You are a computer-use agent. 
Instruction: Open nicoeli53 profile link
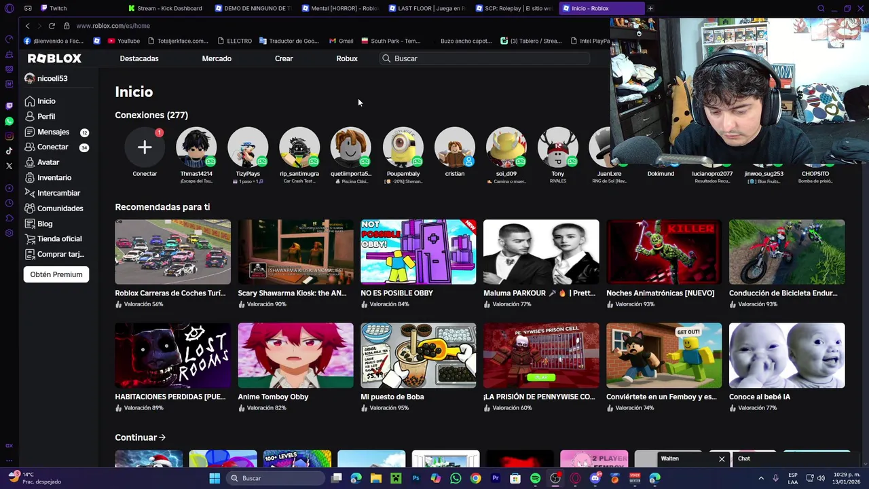pyautogui.click(x=46, y=78)
